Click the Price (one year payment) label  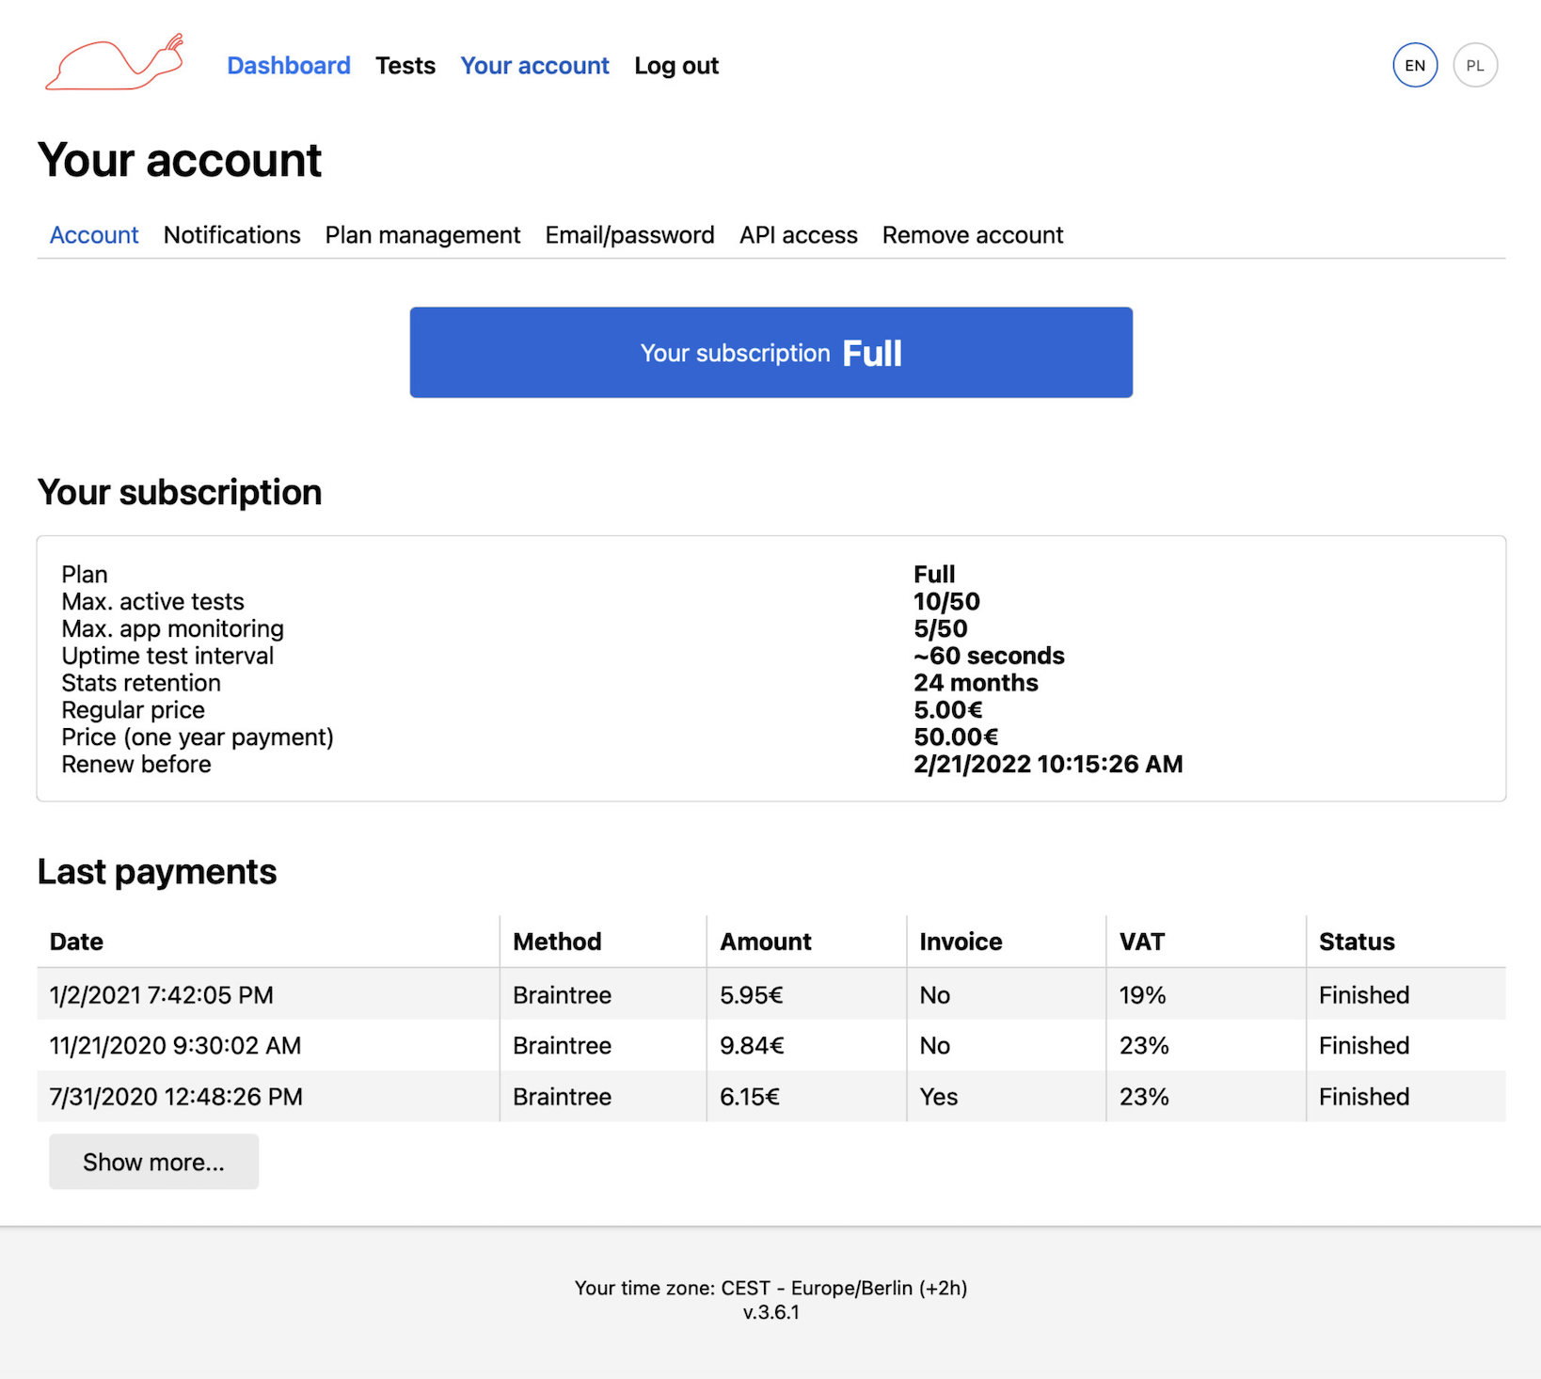click(198, 737)
